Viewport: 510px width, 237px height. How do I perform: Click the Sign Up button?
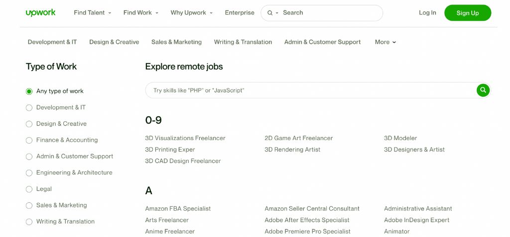[468, 13]
